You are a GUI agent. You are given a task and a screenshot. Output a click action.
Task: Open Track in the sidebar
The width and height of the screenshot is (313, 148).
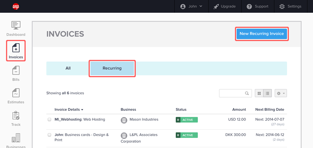coord(16,119)
